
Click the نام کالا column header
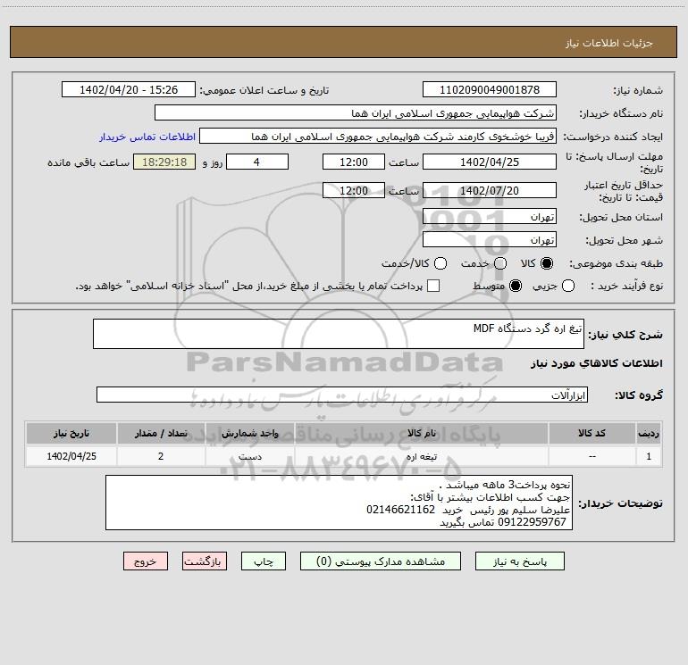pos(422,433)
